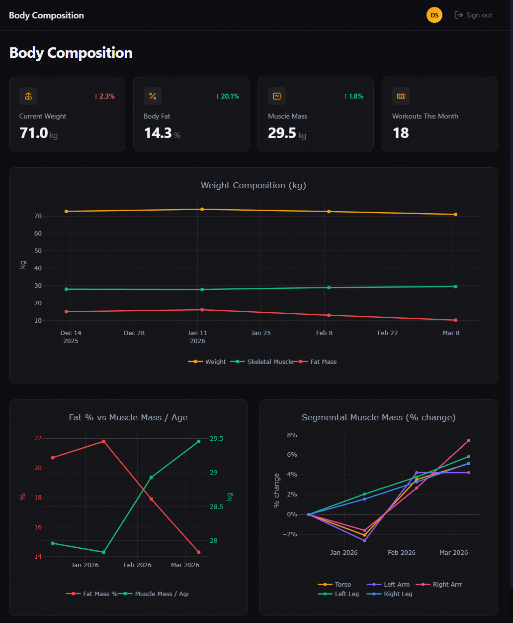Open the DS user avatar

point(434,15)
